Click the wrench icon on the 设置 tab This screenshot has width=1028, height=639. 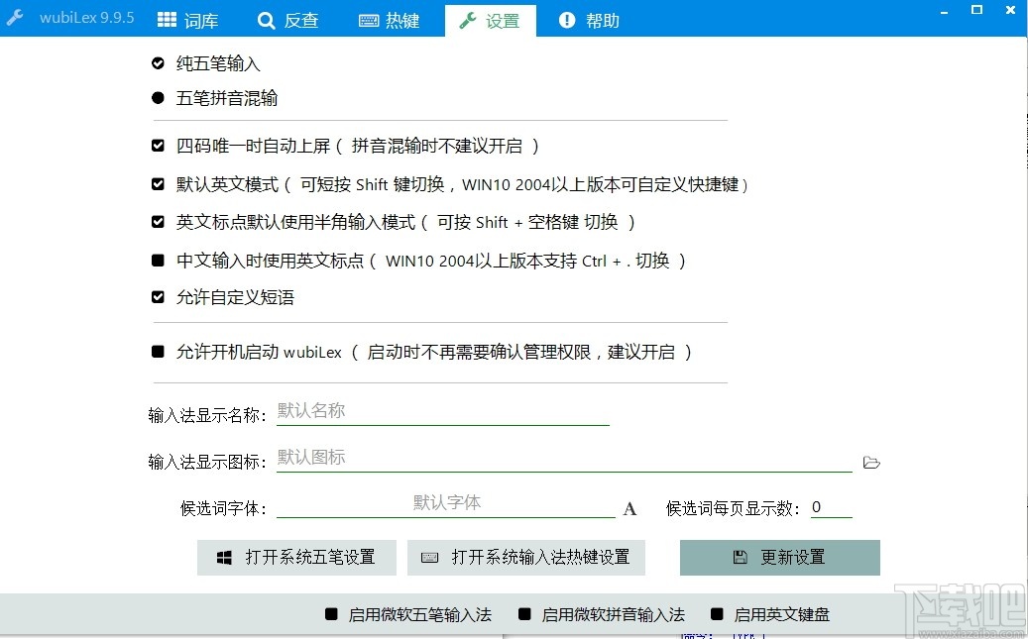(468, 19)
